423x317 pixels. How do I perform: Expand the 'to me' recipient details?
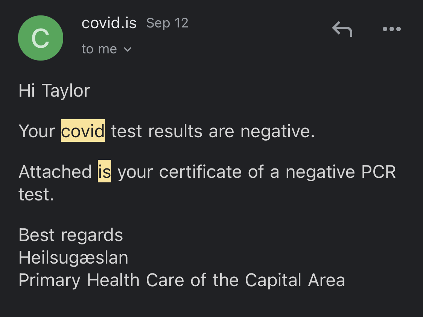point(107,49)
